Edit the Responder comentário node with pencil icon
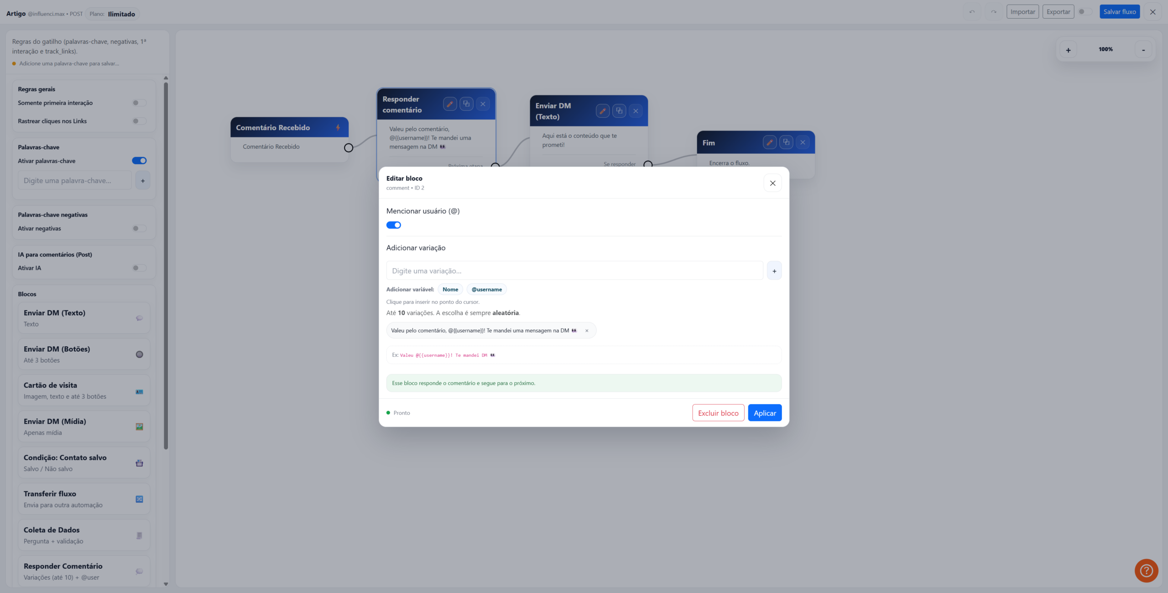 tap(450, 104)
